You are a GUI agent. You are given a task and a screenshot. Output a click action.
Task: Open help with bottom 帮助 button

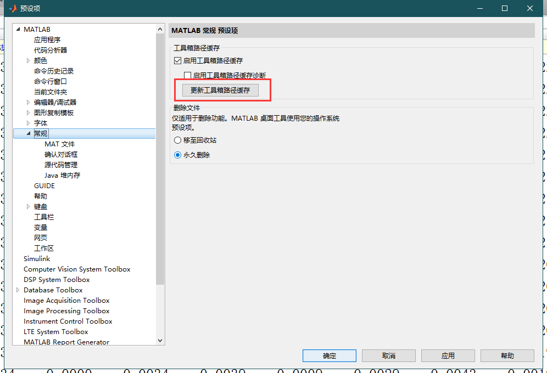click(x=507, y=355)
